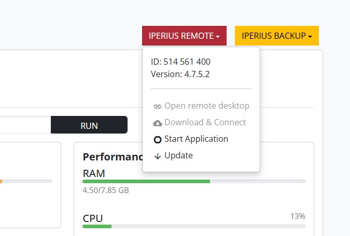Click the Version 4.7.5.2 label

point(180,74)
